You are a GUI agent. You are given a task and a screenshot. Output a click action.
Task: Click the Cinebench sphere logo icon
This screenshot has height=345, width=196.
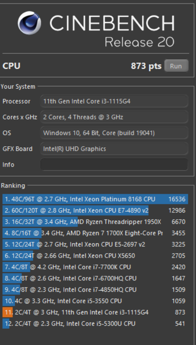29,23
